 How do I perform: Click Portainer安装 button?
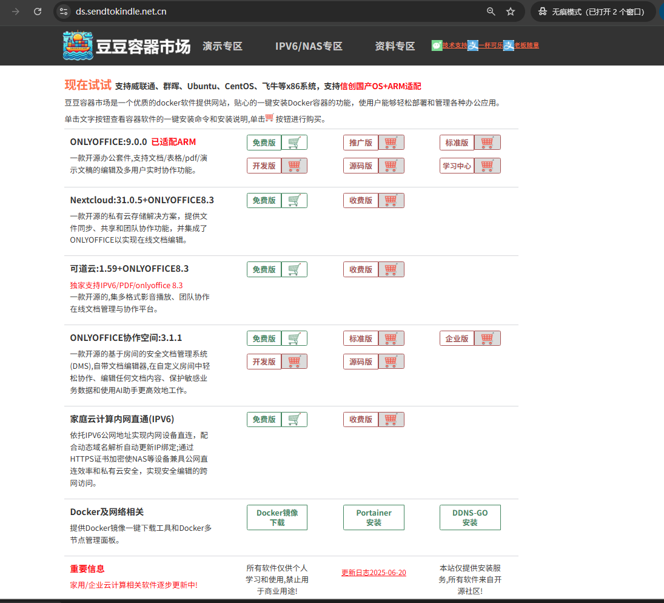point(374,517)
